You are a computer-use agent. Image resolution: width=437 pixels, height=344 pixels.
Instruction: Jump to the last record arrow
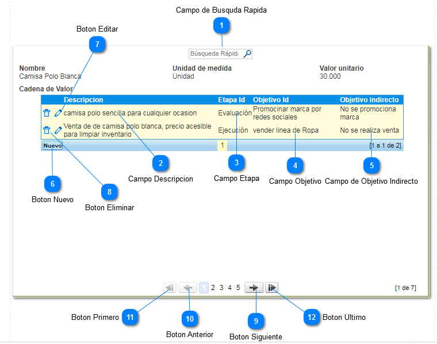pos(272,288)
